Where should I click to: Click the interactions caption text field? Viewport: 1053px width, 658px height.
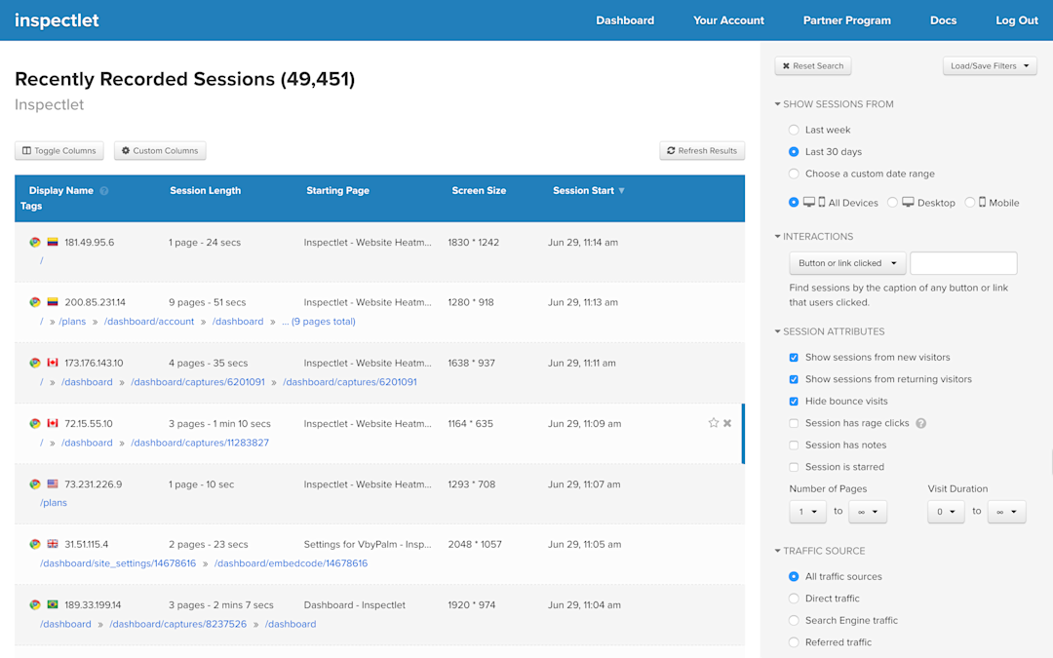963,263
